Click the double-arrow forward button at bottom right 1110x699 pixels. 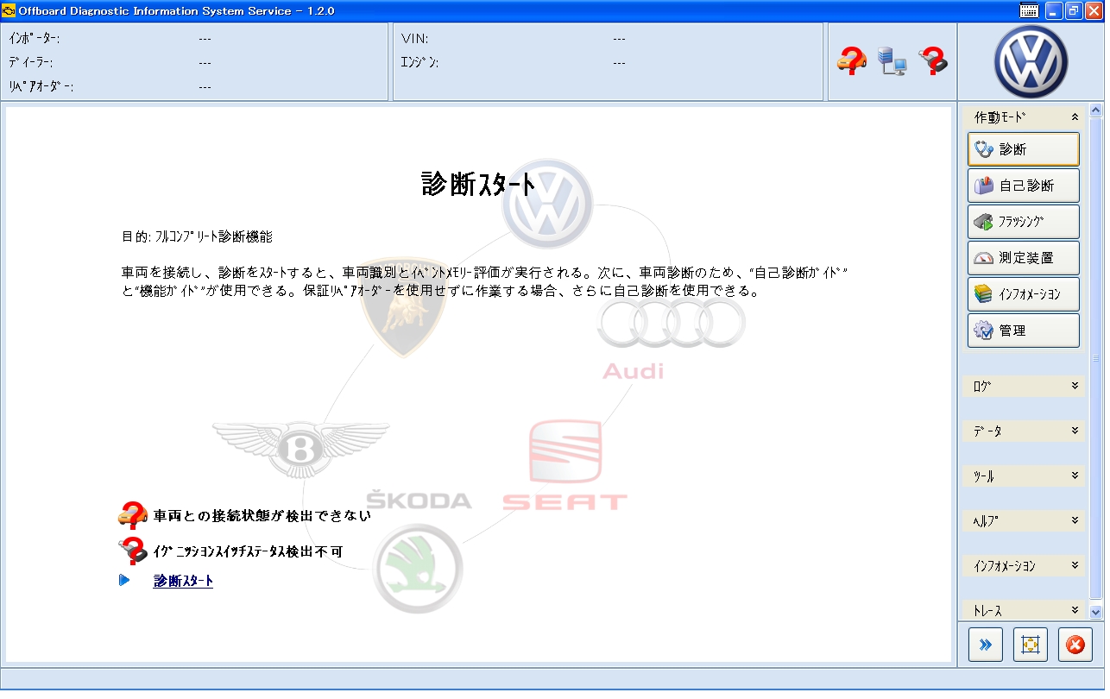click(x=986, y=645)
